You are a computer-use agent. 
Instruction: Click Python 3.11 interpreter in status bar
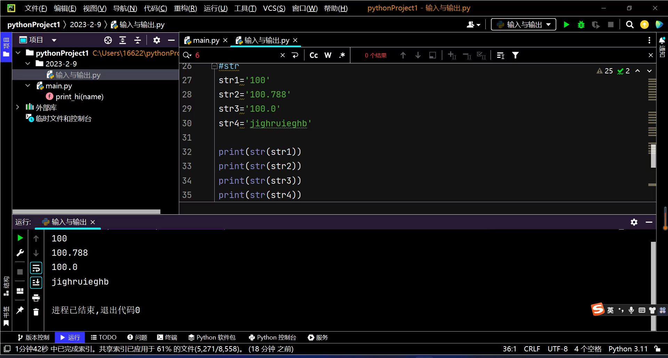pyautogui.click(x=628, y=349)
